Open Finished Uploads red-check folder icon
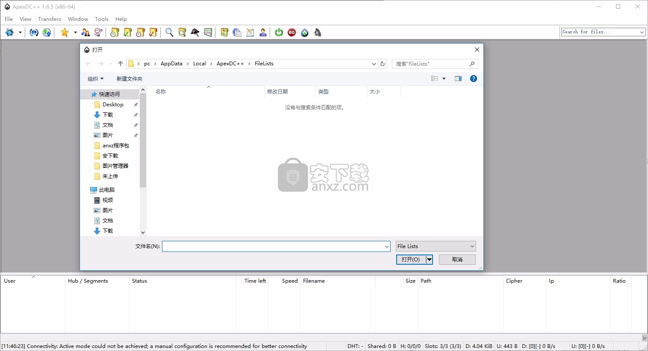 (x=153, y=32)
